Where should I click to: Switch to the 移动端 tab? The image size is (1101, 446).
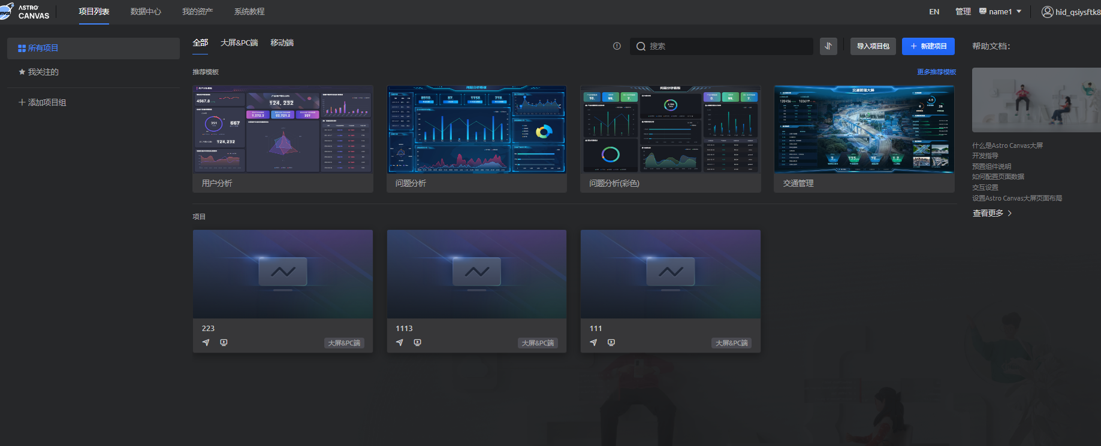282,43
